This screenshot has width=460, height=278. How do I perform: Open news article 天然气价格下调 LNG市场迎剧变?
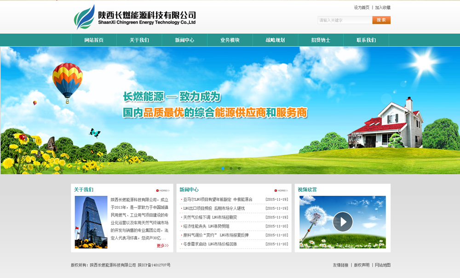[x=210, y=217]
